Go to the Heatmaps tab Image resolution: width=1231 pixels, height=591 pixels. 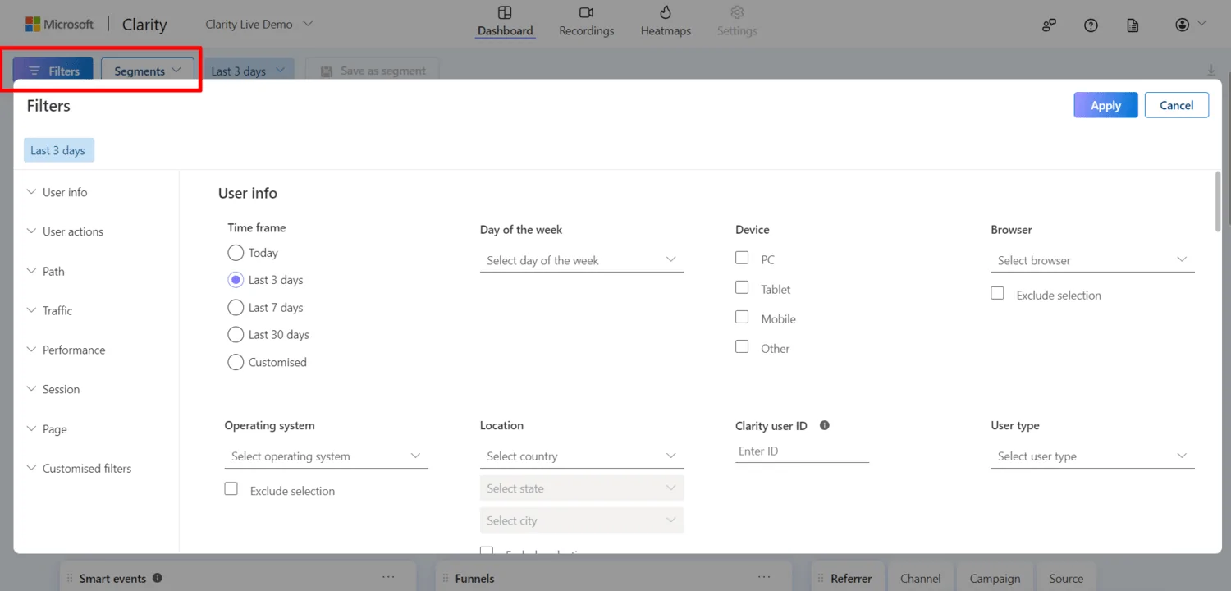[666, 21]
